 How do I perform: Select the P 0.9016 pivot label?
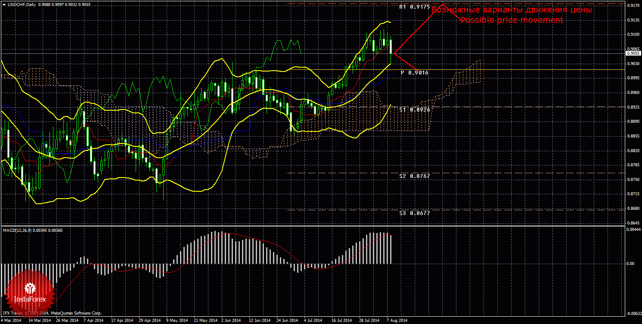point(415,73)
